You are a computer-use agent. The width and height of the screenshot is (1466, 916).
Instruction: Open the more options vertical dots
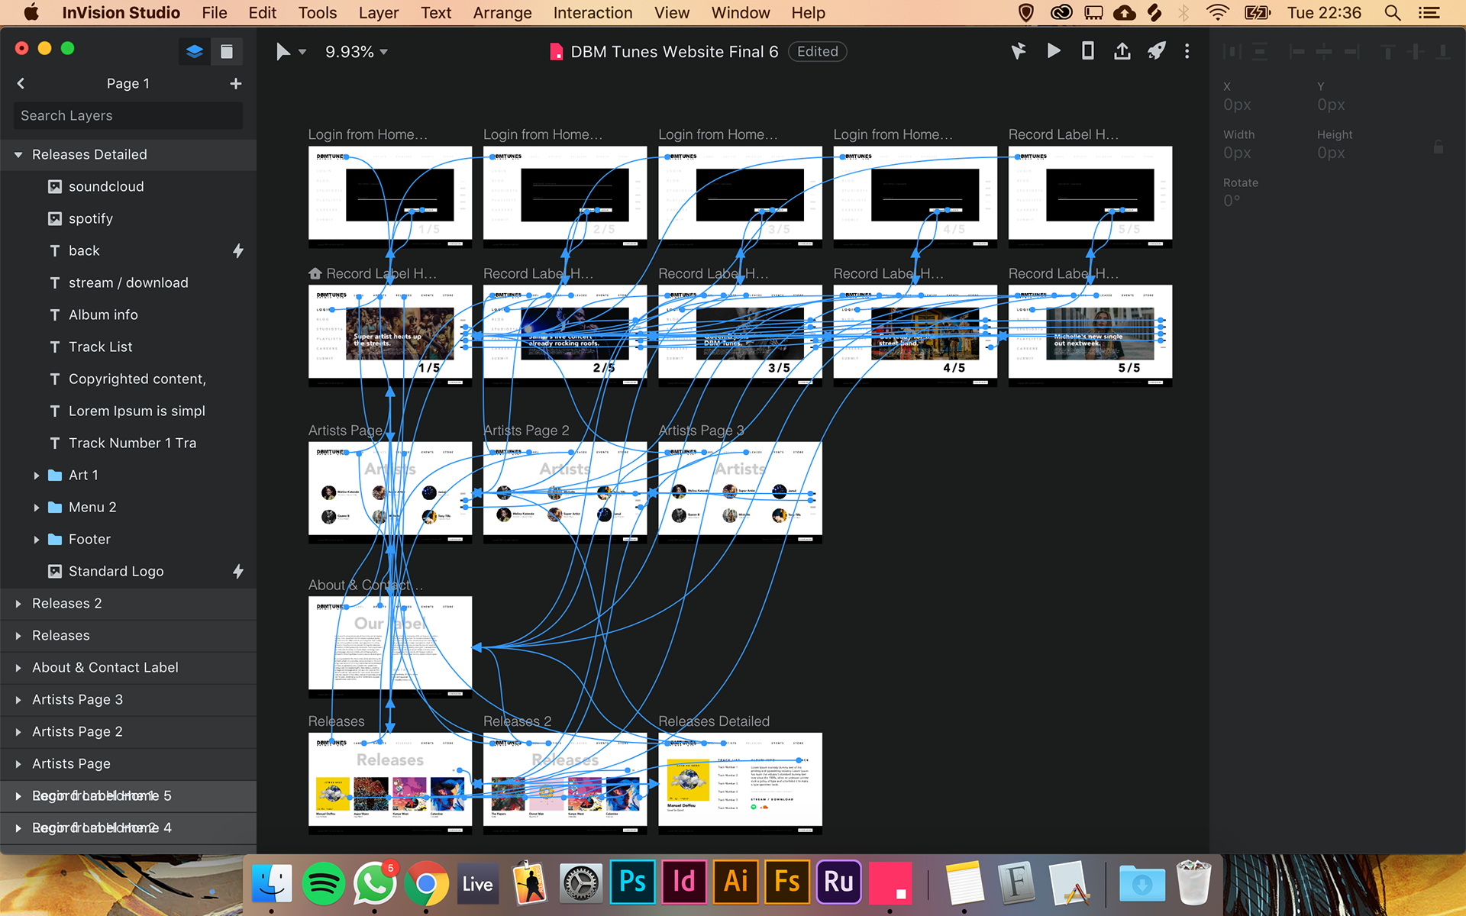point(1187,51)
